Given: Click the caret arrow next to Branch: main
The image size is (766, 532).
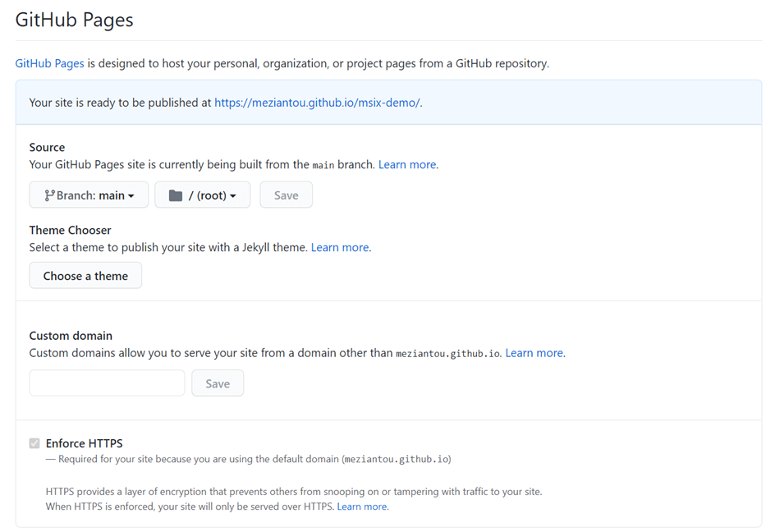Looking at the screenshot, I should 131,196.
